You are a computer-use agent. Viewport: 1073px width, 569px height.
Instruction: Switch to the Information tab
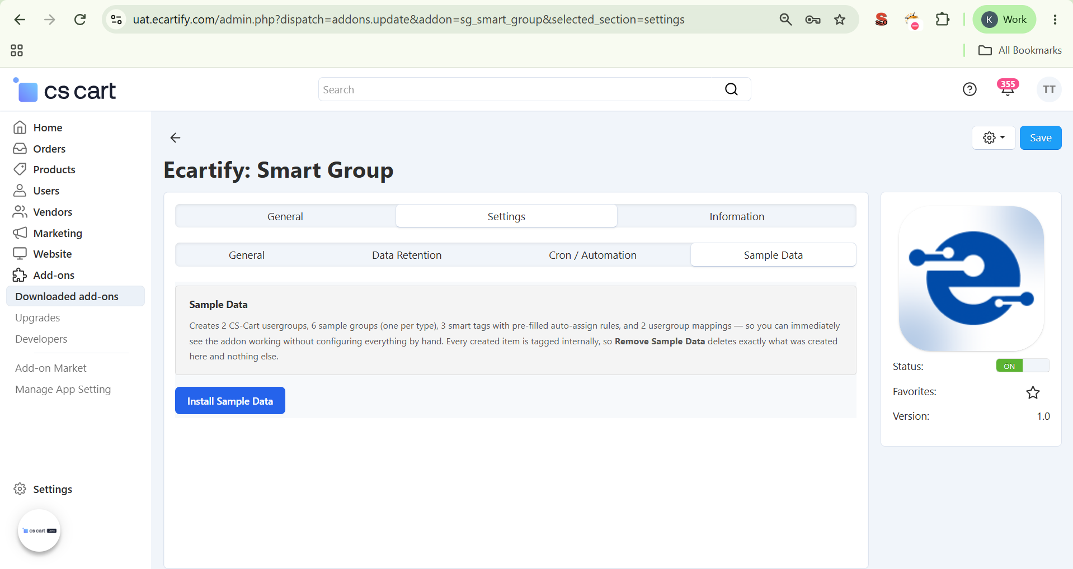(x=737, y=216)
